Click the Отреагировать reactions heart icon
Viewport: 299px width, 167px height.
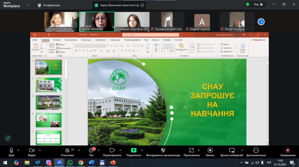pos(112,150)
